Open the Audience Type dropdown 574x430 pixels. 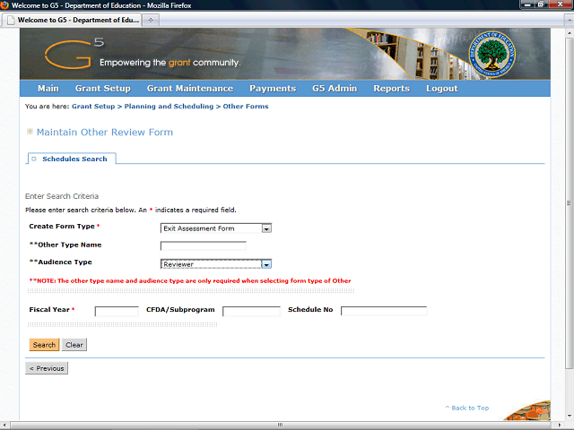[216, 264]
